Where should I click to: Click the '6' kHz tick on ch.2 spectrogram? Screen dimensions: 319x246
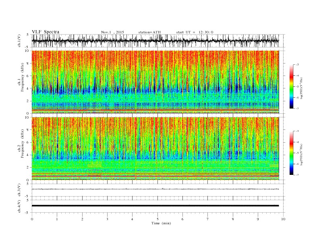(28, 142)
